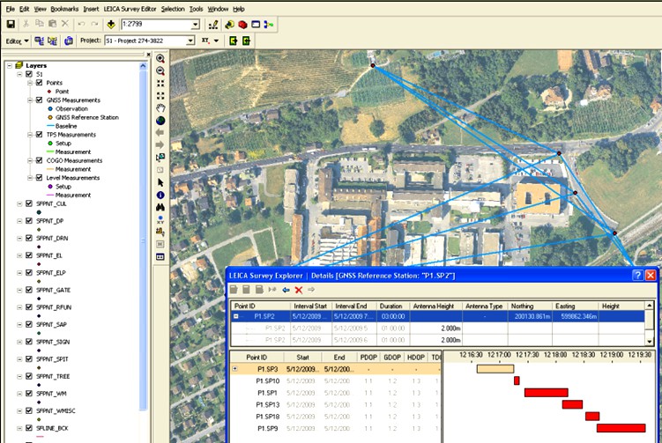Click the P1.SP9 red timeline bar
This screenshot has width=662, height=443.
click(621, 428)
